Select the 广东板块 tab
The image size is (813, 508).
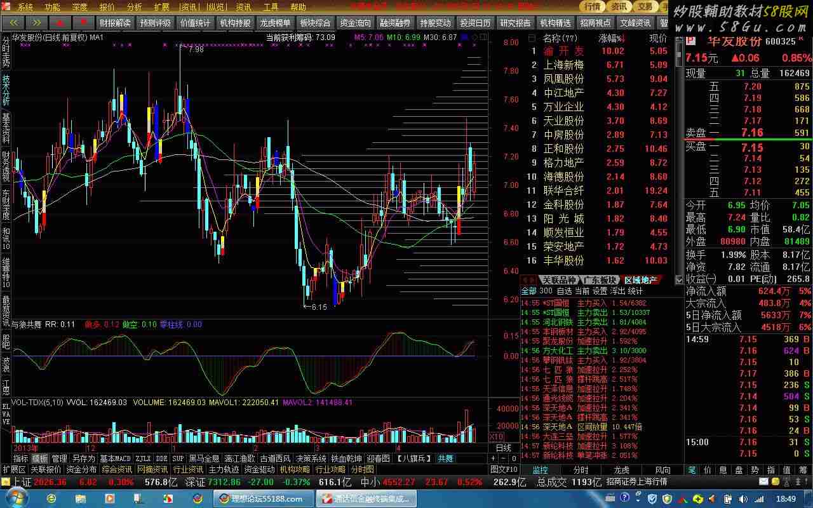pyautogui.click(x=600, y=280)
